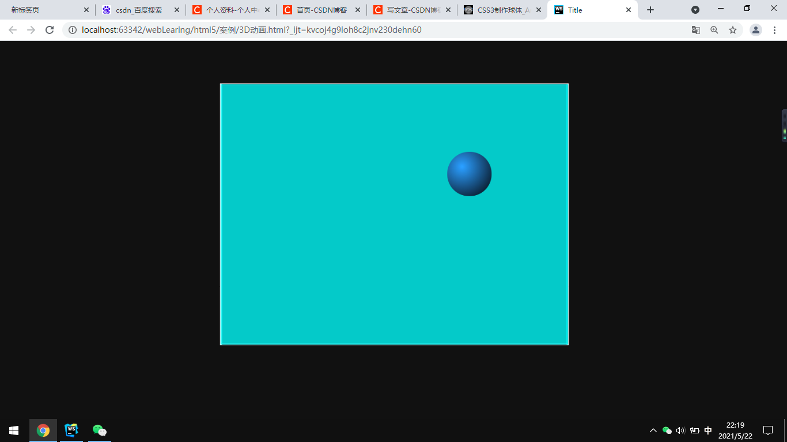Open the tab search dropdown arrow
This screenshot has width=787, height=442.
[695, 10]
